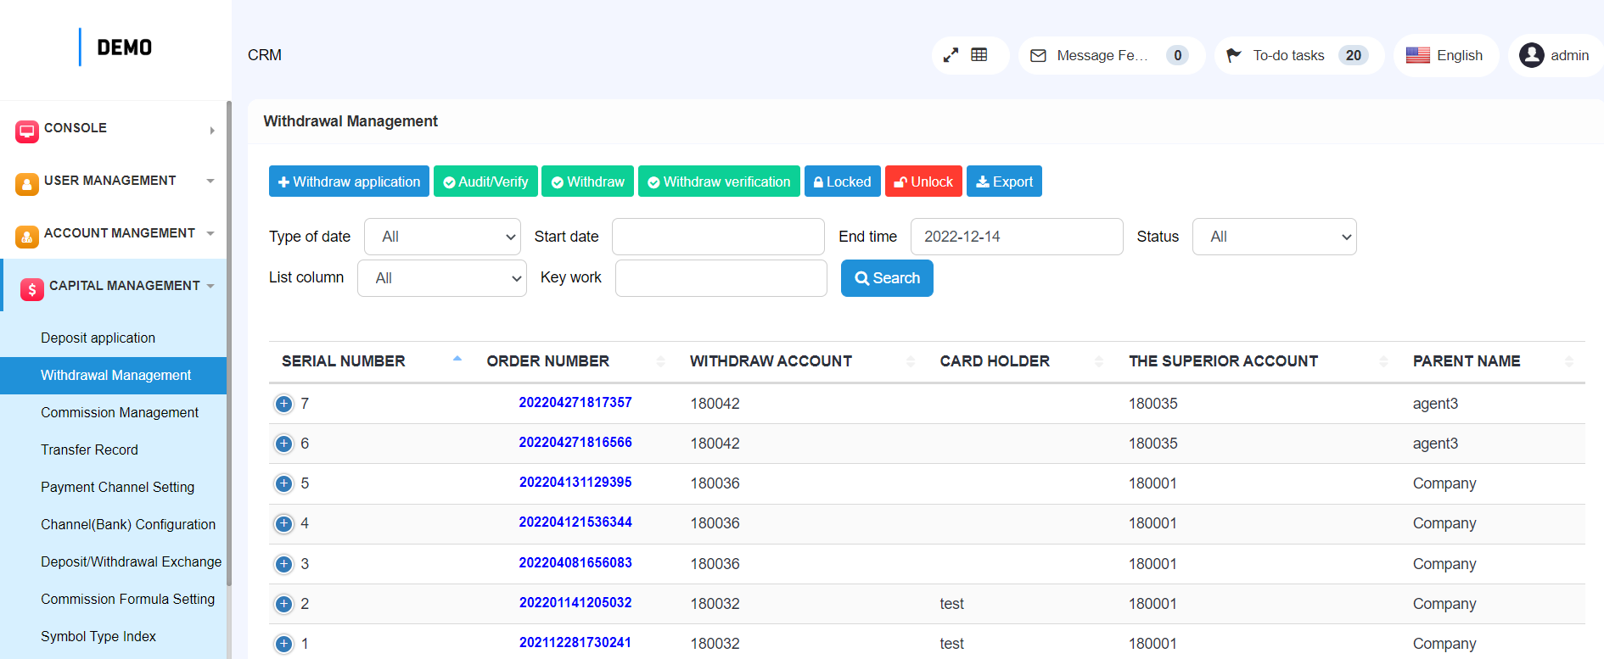
Task: Expand row details for serial number 7
Action: click(283, 404)
